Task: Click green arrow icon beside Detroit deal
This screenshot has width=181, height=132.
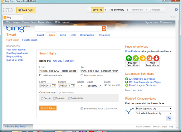Action: pos(127,79)
